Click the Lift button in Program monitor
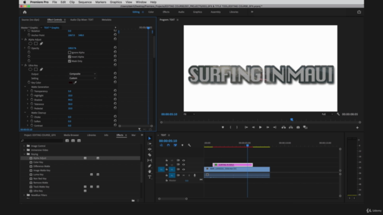Screen dimensions: 383x215 pyautogui.click(x=283, y=127)
